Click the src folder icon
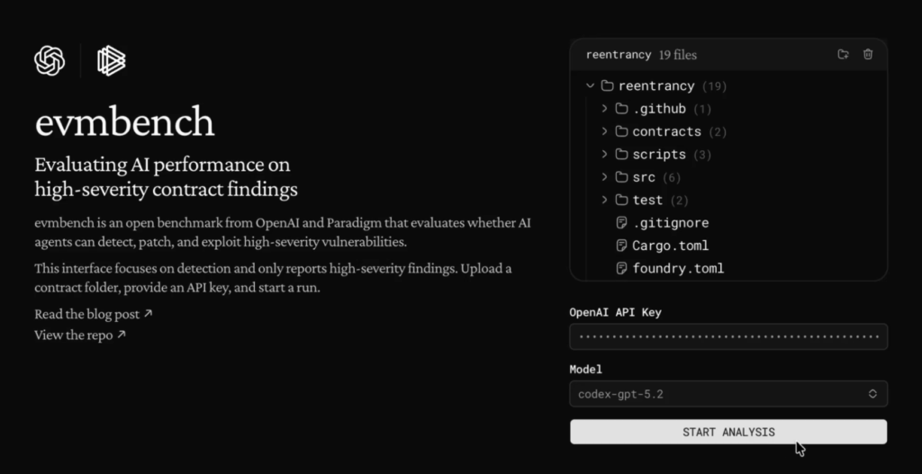This screenshot has height=474, width=922. pos(621,177)
